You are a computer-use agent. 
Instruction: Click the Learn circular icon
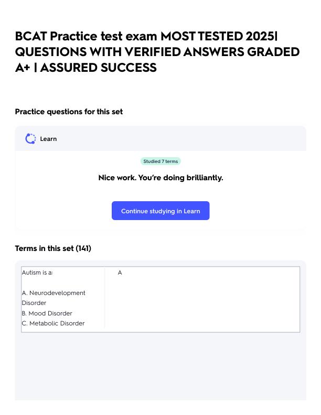[x=30, y=139]
